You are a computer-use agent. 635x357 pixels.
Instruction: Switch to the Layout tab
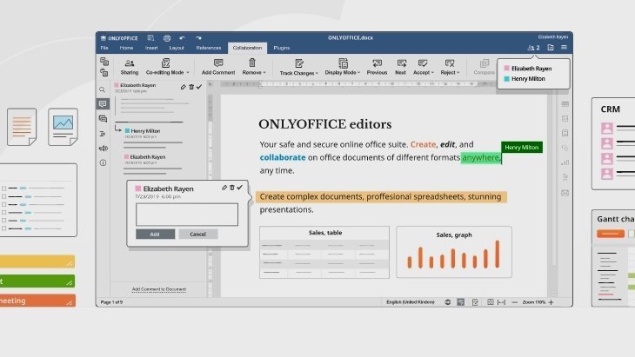point(177,48)
